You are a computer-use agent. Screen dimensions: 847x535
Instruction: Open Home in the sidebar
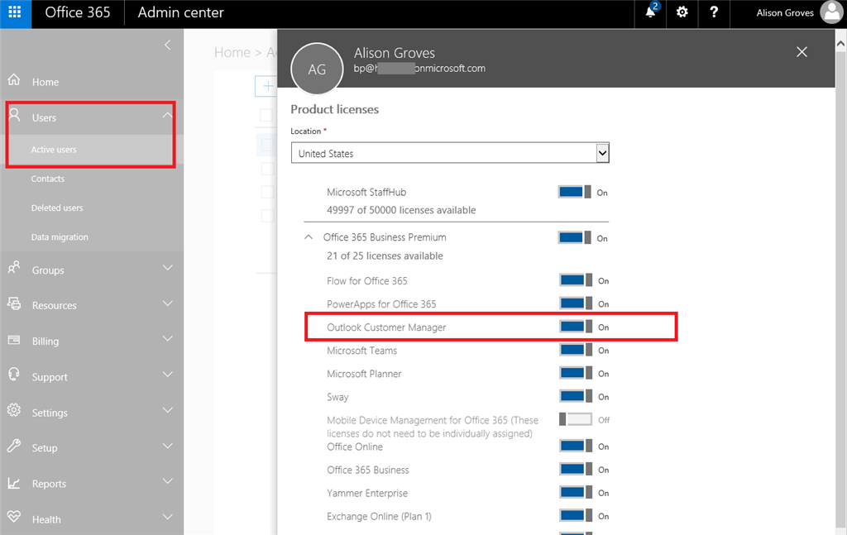coord(45,82)
